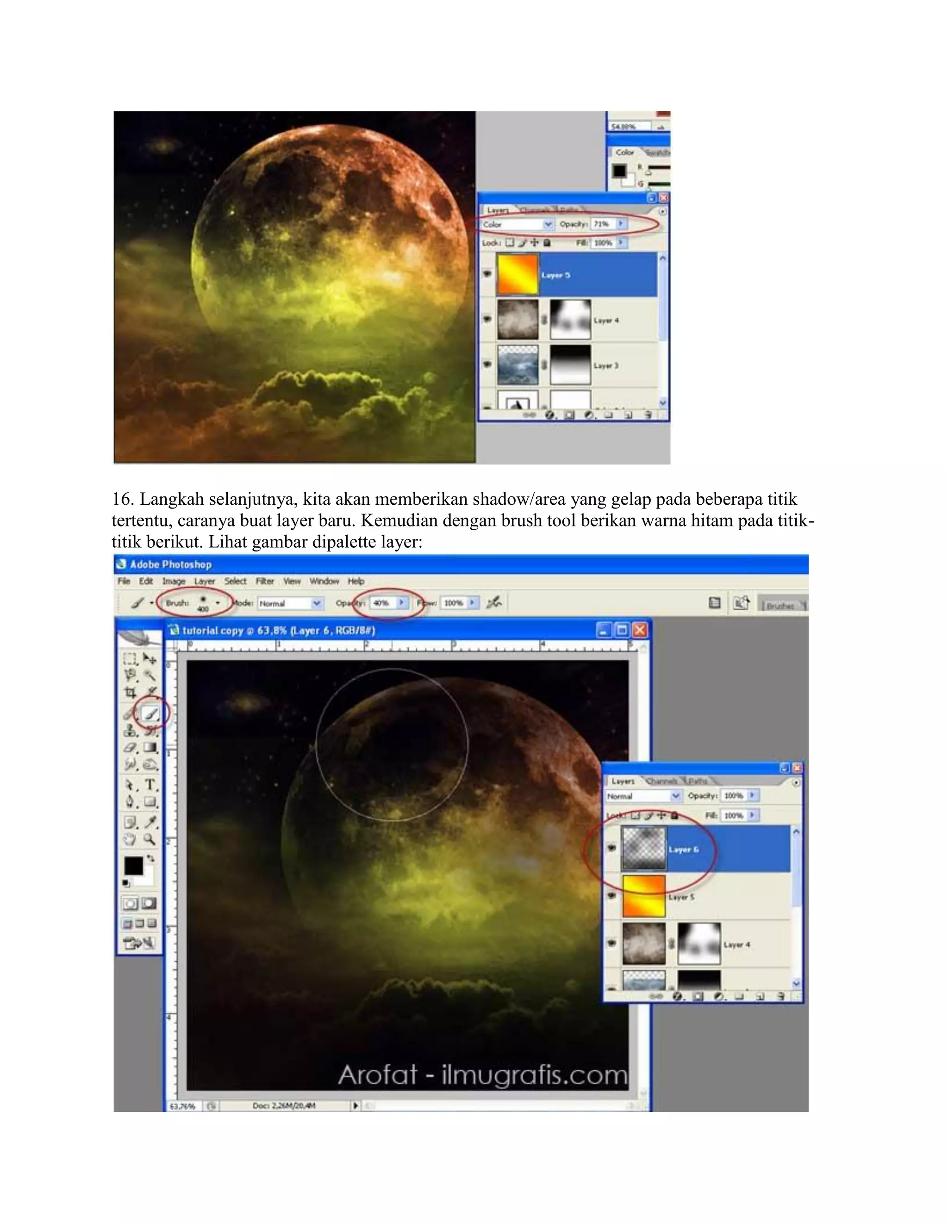This screenshot has height=1226, width=948.
Task: Select the Blur tool in toolbox
Action: point(130,764)
